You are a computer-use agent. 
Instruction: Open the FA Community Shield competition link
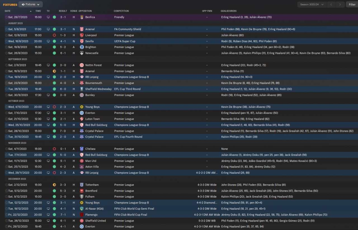pyautogui.click(x=128, y=29)
